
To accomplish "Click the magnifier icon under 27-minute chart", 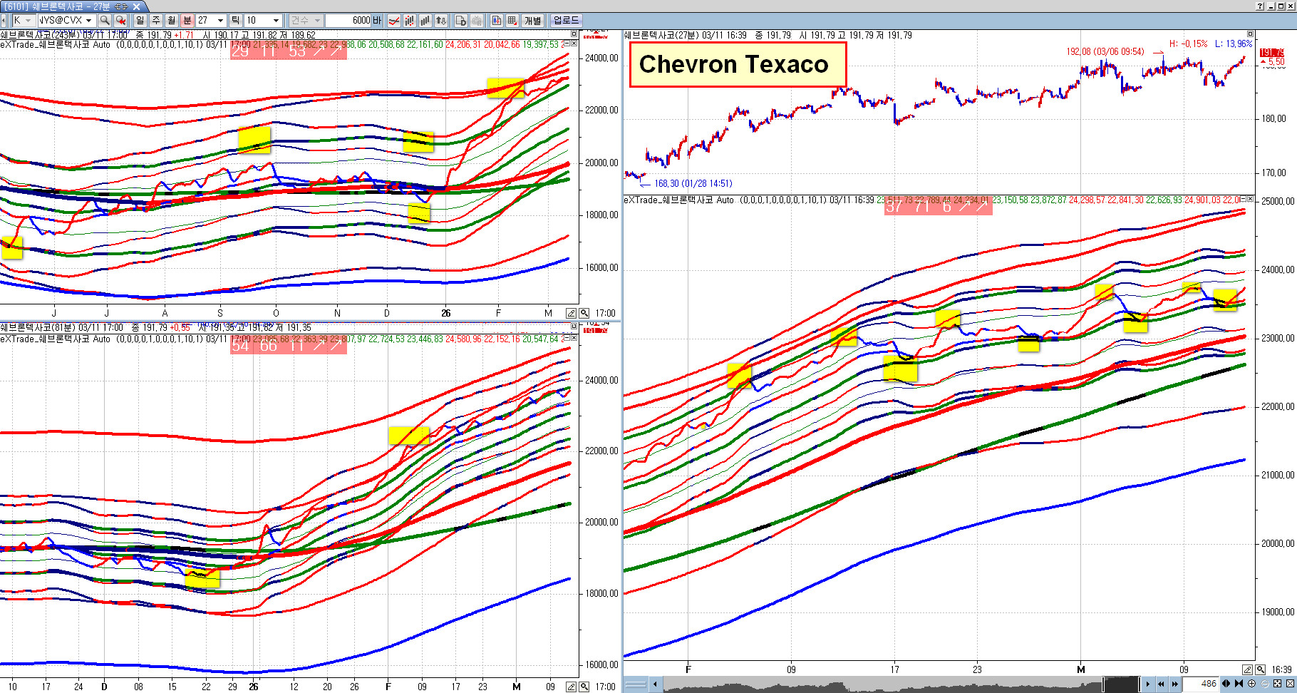I will (x=1261, y=669).
